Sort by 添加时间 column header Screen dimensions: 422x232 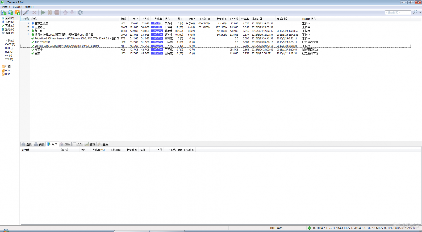[263, 19]
